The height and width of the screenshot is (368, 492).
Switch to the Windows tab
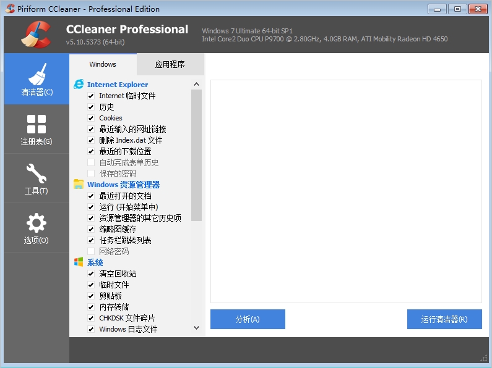point(103,64)
